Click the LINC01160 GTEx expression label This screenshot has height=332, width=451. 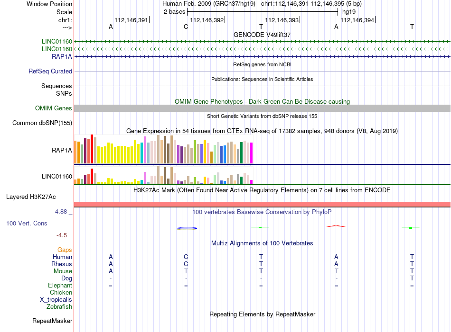tap(57, 177)
